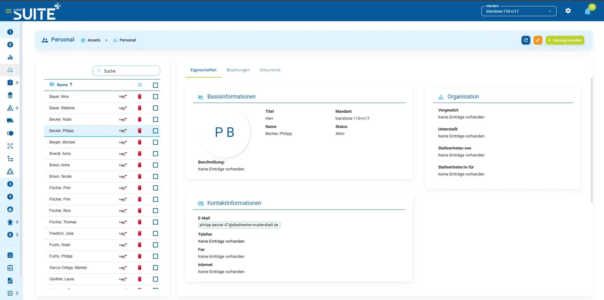Expand the clipboard alert sidebar item chevron
The image size is (604, 300).
(x=17, y=83)
